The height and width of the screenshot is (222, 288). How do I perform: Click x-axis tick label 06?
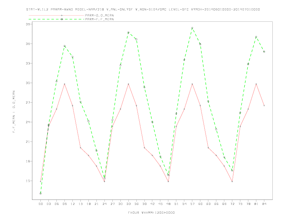tap(57, 204)
